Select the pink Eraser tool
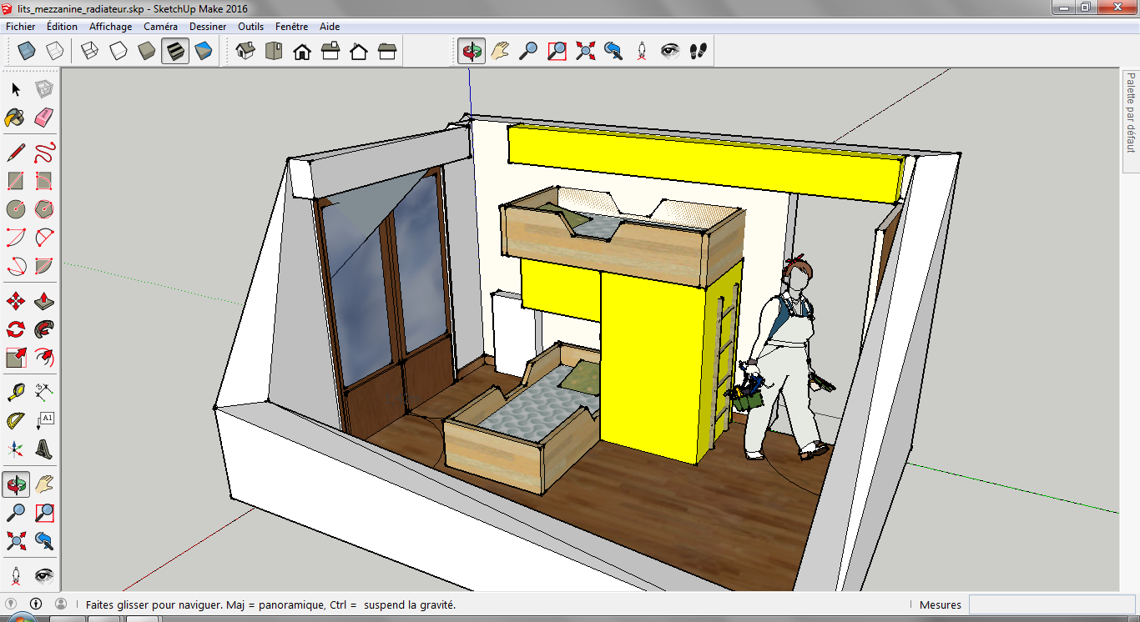Viewport: 1140px width, 622px height. tap(44, 118)
